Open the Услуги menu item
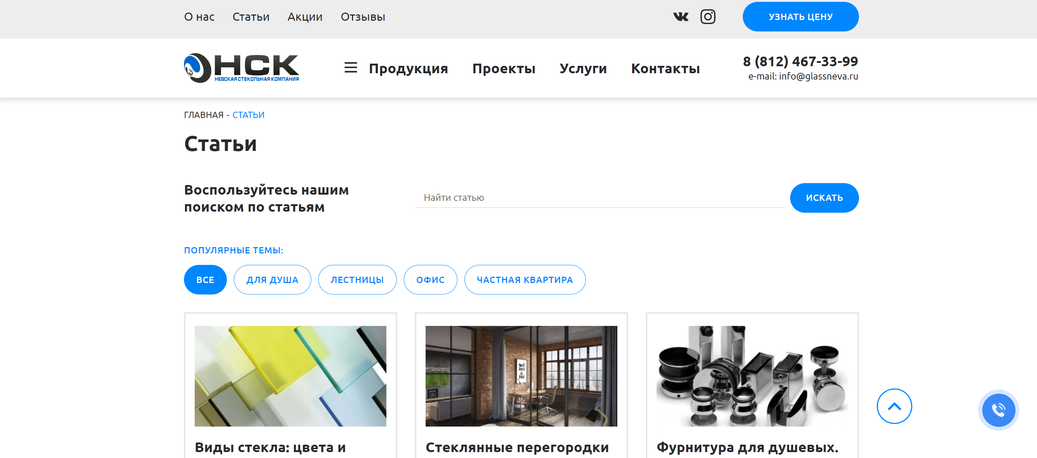Image resolution: width=1037 pixels, height=458 pixels. pos(583,68)
